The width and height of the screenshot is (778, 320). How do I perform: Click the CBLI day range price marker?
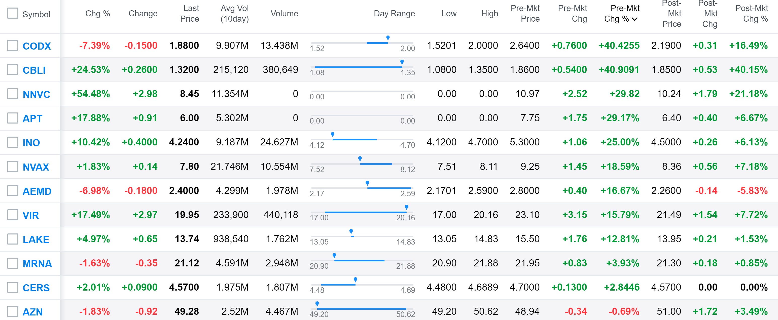click(x=402, y=62)
